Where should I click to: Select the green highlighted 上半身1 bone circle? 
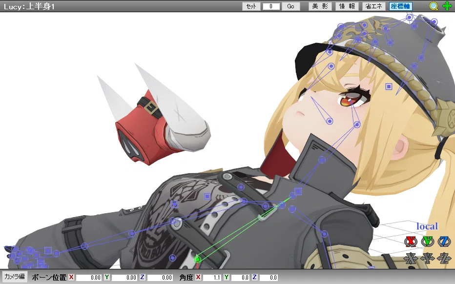point(197,259)
